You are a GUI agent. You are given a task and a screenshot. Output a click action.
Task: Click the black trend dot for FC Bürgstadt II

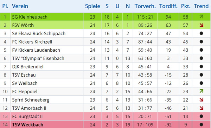201,116
